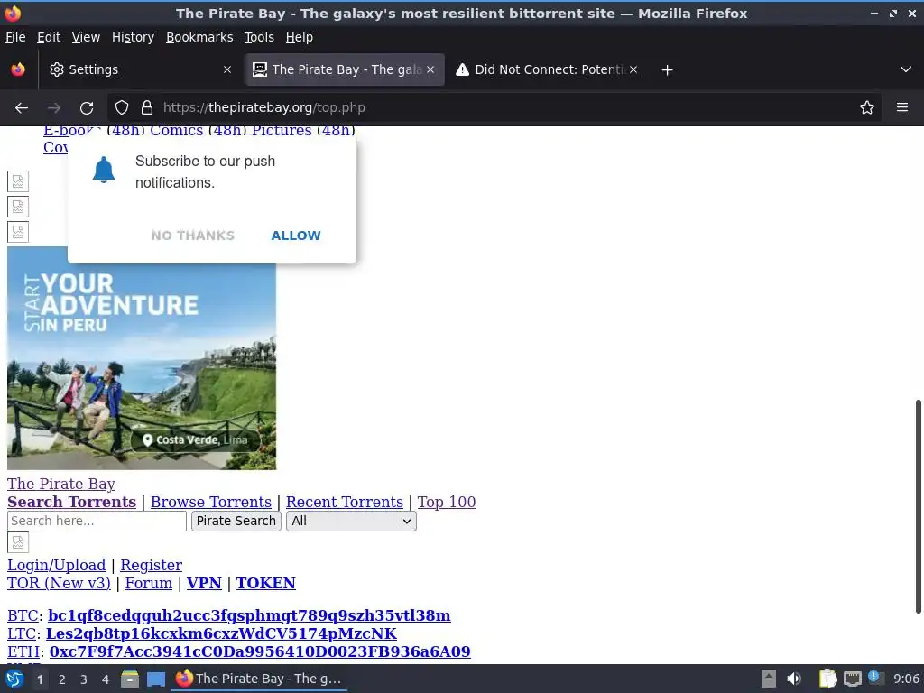The height and width of the screenshot is (693, 924).
Task: Click the show desktop taskbar icon
Action: [156, 679]
